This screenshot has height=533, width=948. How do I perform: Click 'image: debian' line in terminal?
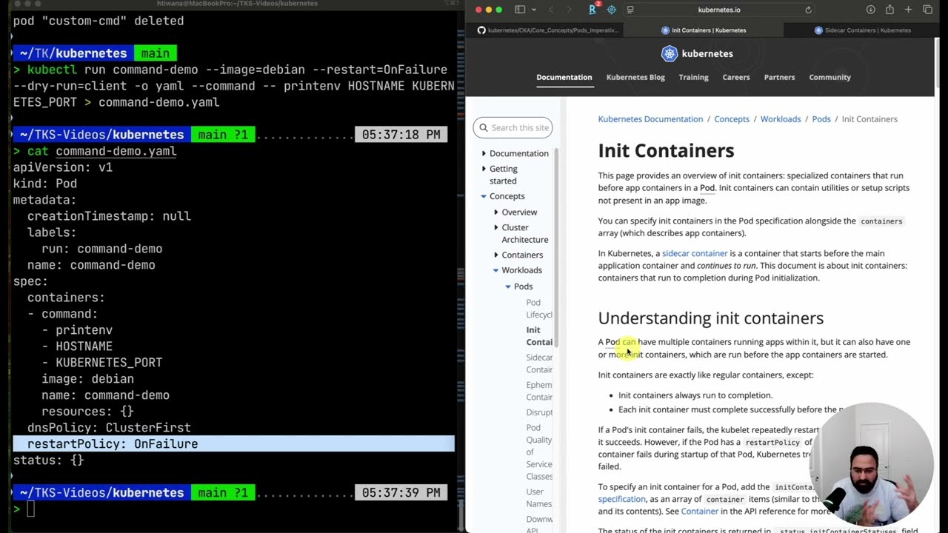point(87,379)
